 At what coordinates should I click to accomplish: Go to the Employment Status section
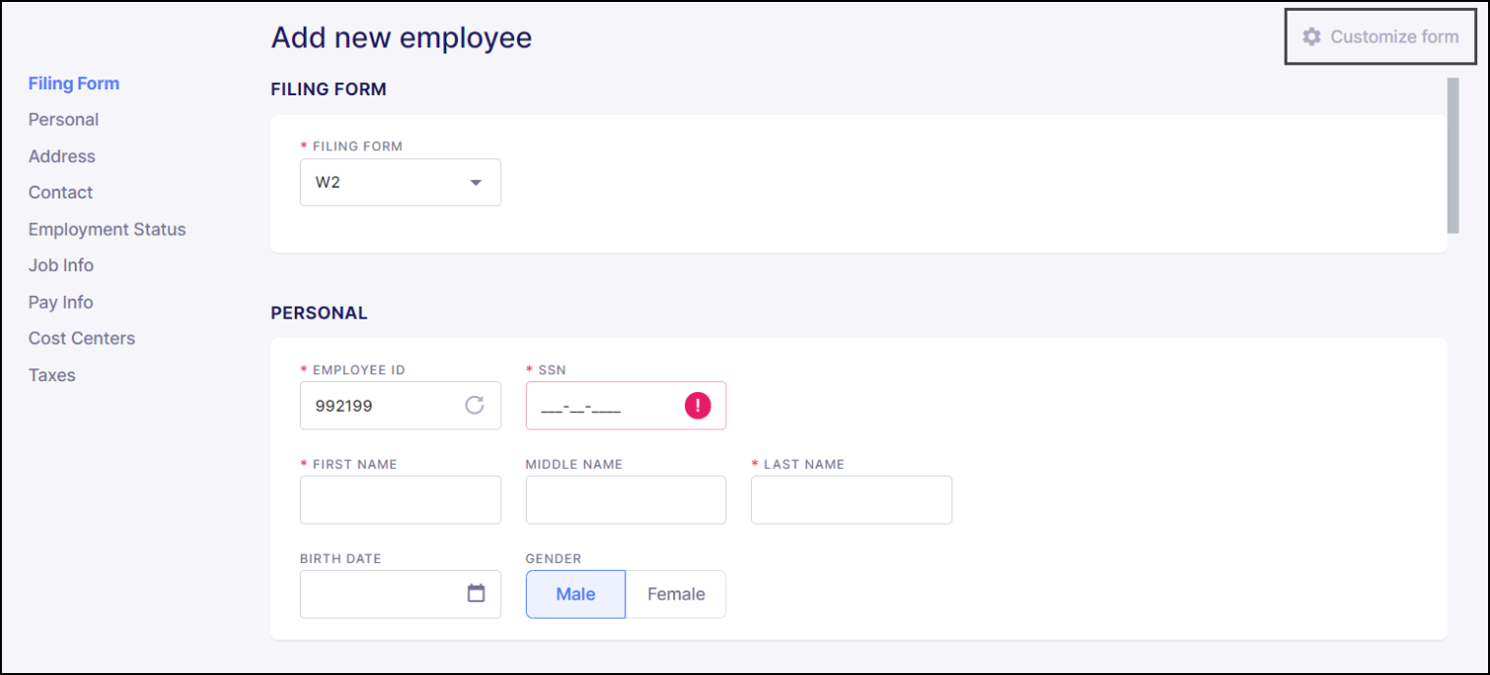pos(106,229)
